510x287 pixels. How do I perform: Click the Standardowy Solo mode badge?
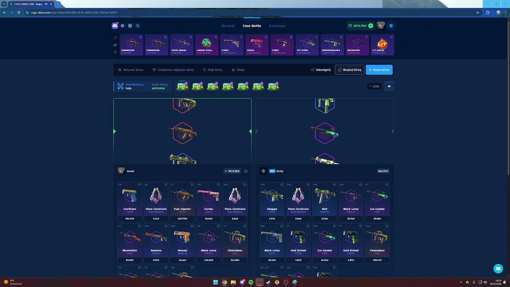[x=130, y=86]
